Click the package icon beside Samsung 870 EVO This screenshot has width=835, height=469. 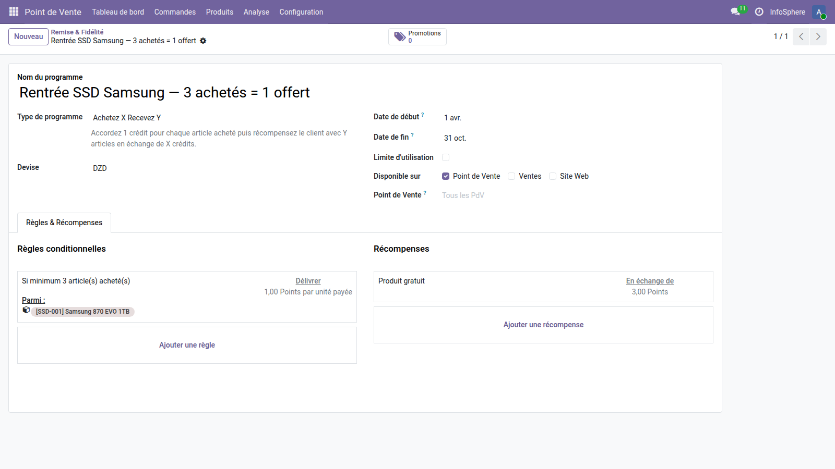tap(26, 310)
